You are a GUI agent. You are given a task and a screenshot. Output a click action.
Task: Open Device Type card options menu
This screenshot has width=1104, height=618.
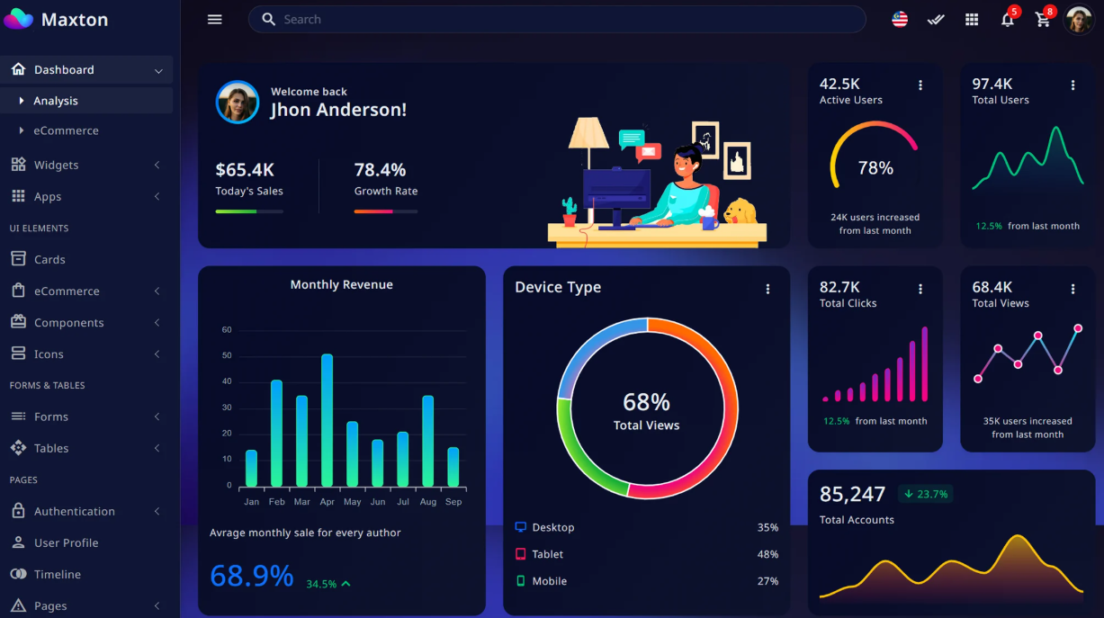tap(767, 289)
